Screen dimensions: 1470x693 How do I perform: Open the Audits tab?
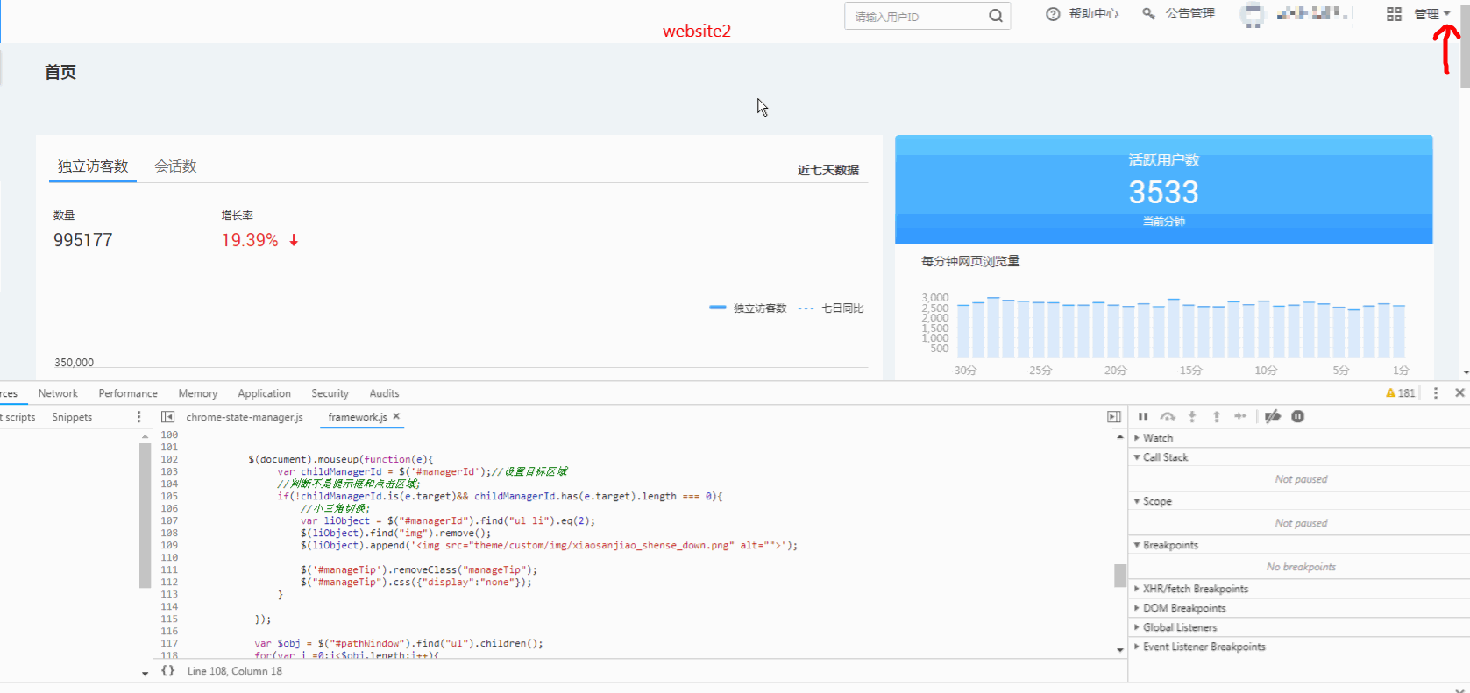[x=384, y=393]
